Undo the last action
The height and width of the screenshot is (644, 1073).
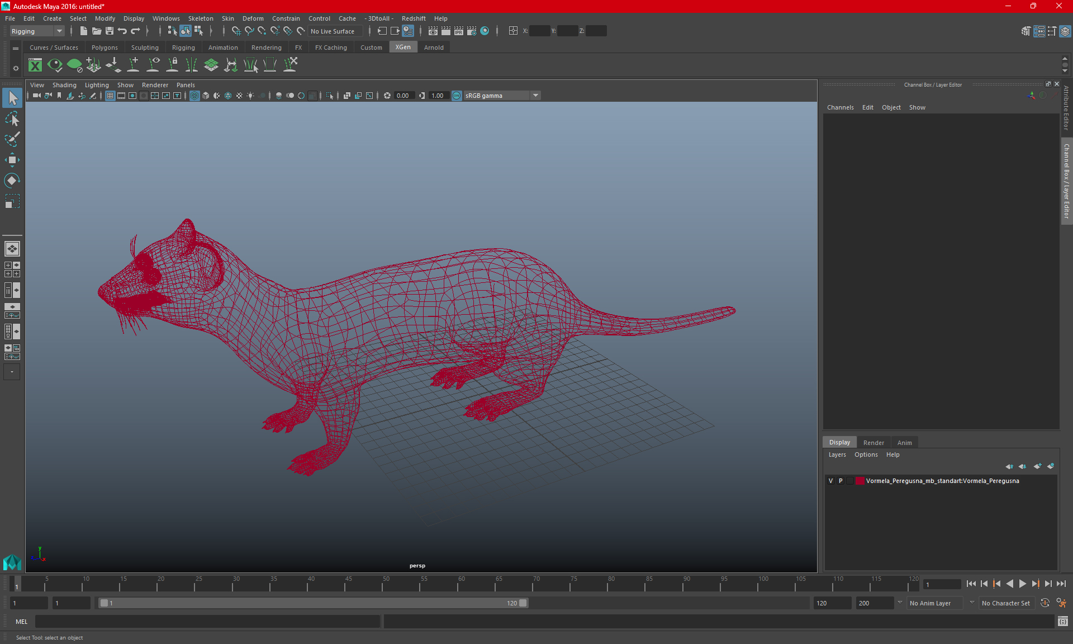point(122,31)
